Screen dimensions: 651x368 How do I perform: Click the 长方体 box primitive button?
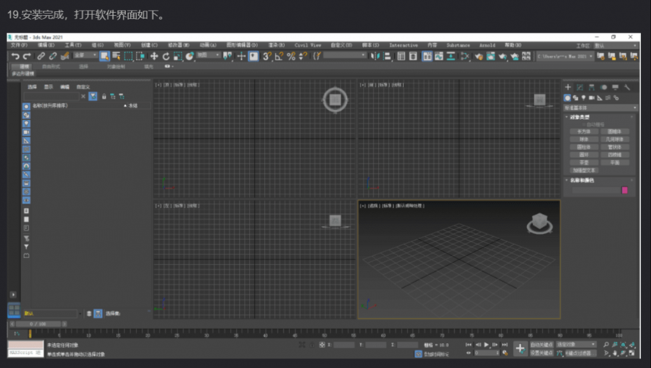(x=584, y=132)
